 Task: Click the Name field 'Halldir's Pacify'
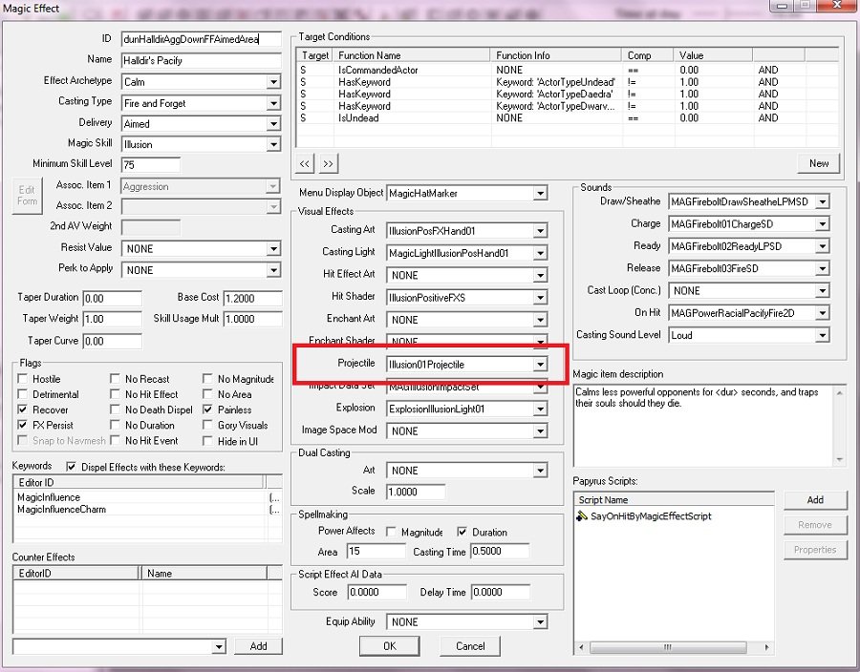click(x=201, y=61)
